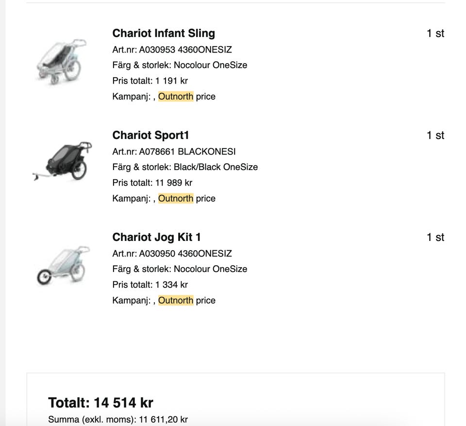Click the Summa (exkl. moms) amount line
The image size is (466, 426).
(x=118, y=419)
